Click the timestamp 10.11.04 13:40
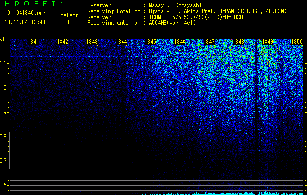This screenshot has width=307, height=195. pyautogui.click(x=25, y=22)
